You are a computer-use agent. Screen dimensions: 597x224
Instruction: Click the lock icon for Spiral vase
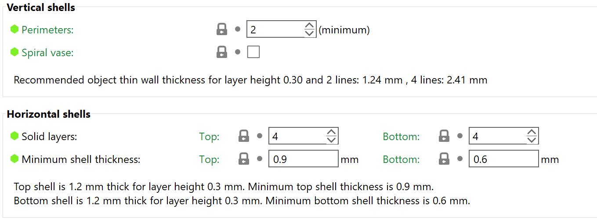tap(222, 52)
